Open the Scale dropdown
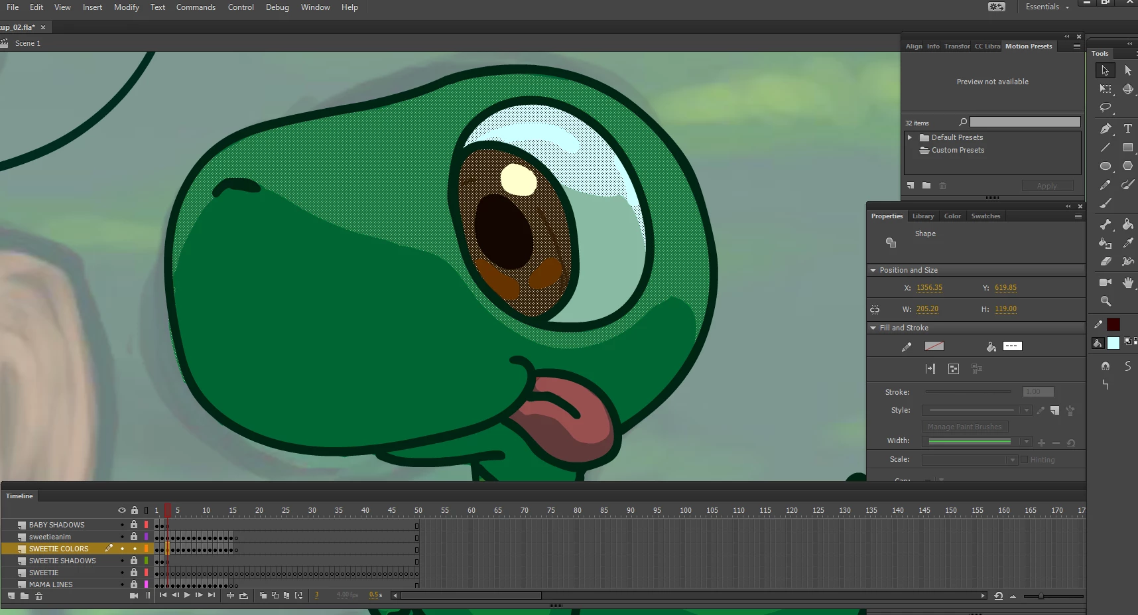The height and width of the screenshot is (615, 1138). click(x=1012, y=460)
